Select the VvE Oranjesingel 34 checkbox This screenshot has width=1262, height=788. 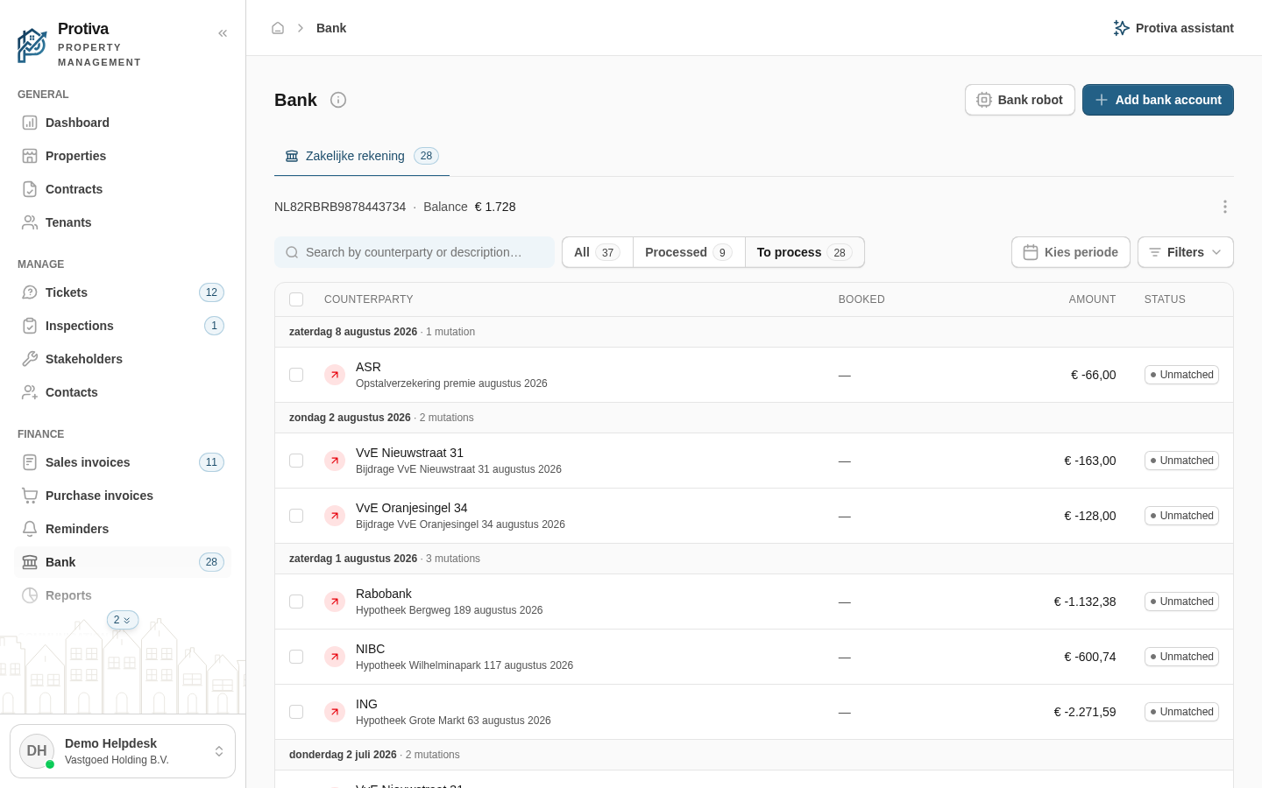(x=296, y=516)
